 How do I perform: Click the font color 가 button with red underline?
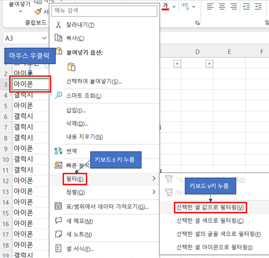click(x=165, y=7)
